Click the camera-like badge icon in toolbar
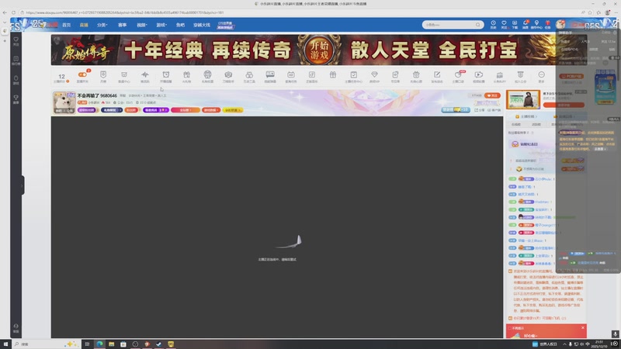 tap(228, 74)
